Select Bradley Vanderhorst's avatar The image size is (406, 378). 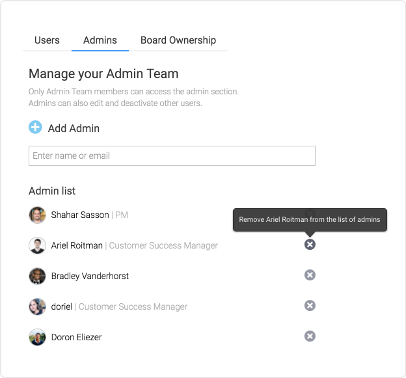37,276
